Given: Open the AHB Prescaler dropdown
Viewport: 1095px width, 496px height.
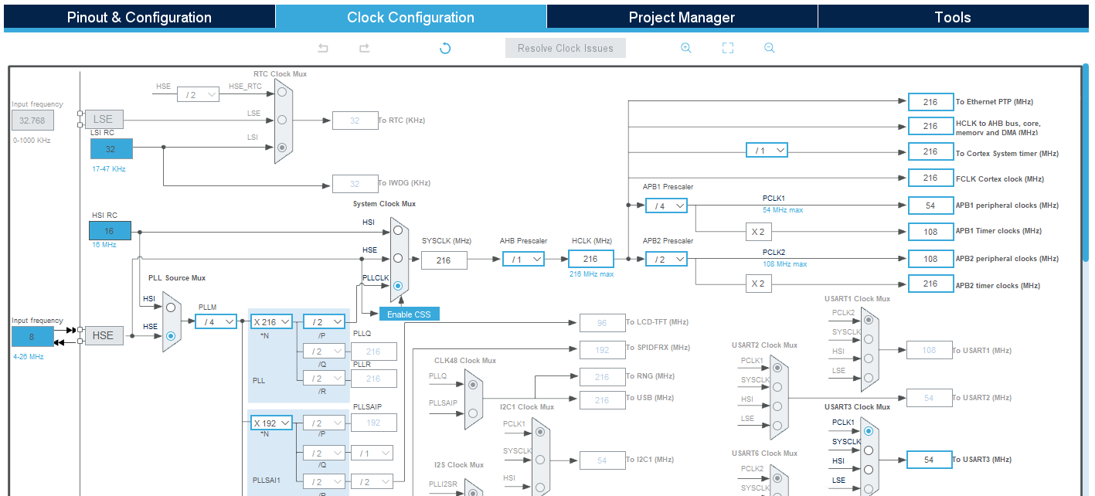Looking at the screenshot, I should click(523, 259).
